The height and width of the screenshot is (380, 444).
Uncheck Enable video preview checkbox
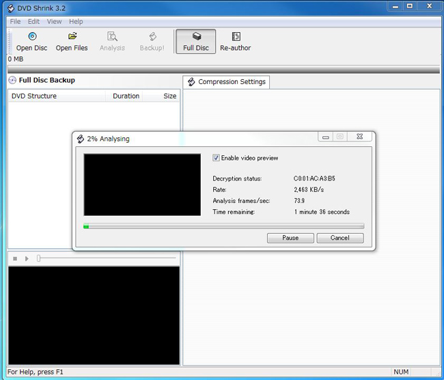click(216, 158)
